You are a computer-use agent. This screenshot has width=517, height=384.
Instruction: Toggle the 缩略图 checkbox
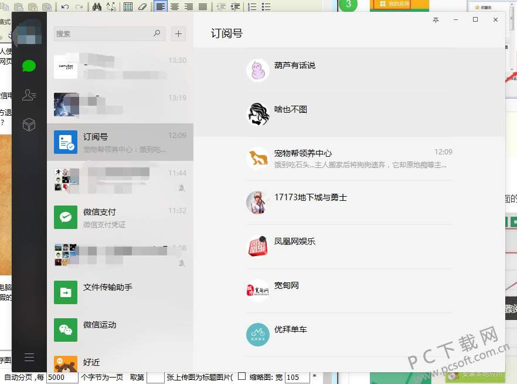tap(242, 376)
